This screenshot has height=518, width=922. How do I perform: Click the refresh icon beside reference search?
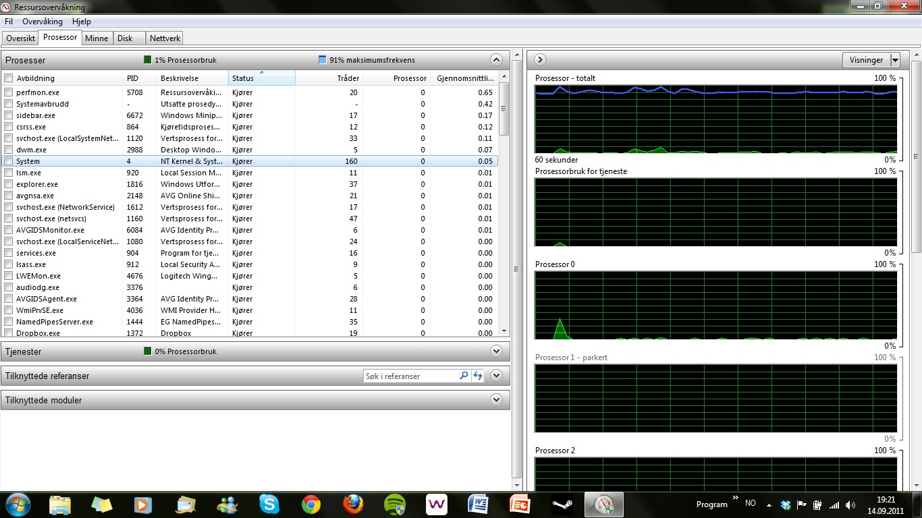(x=478, y=376)
